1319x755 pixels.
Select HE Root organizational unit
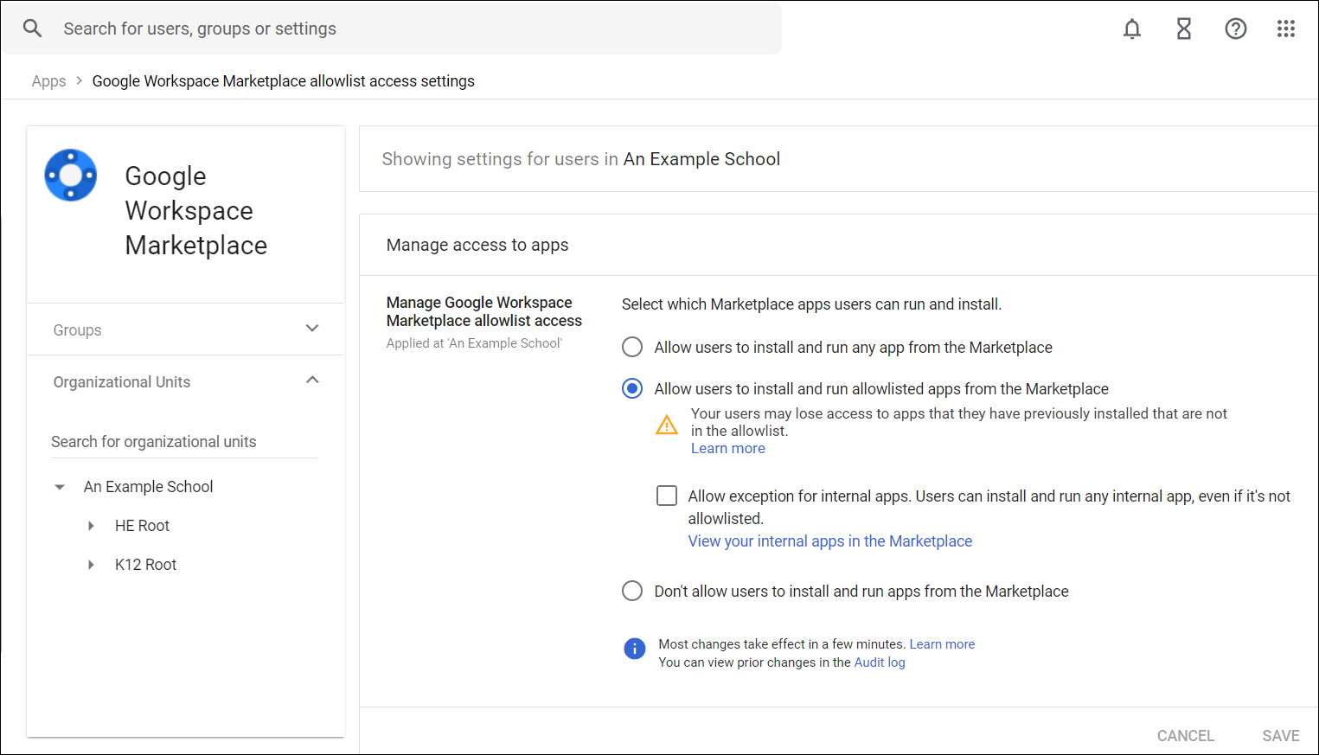coord(142,526)
